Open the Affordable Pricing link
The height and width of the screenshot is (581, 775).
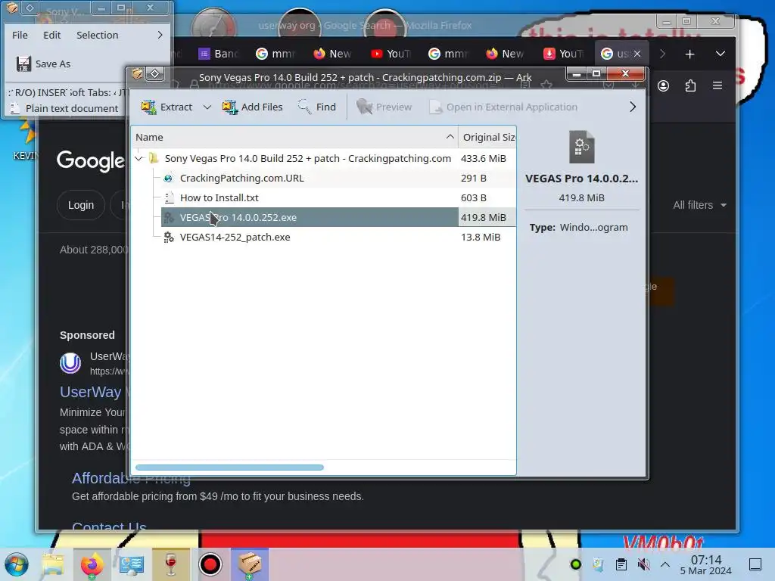coord(131,478)
